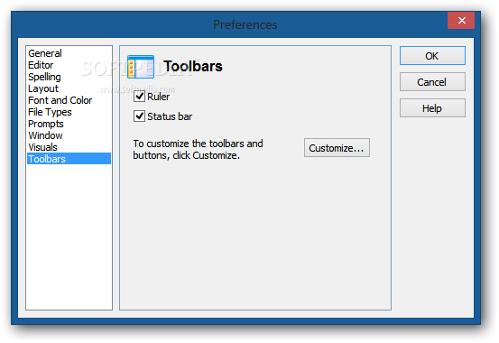Open Help for preferences

[432, 108]
